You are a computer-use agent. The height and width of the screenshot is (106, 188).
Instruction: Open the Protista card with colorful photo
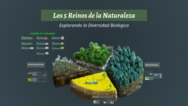[149, 73]
